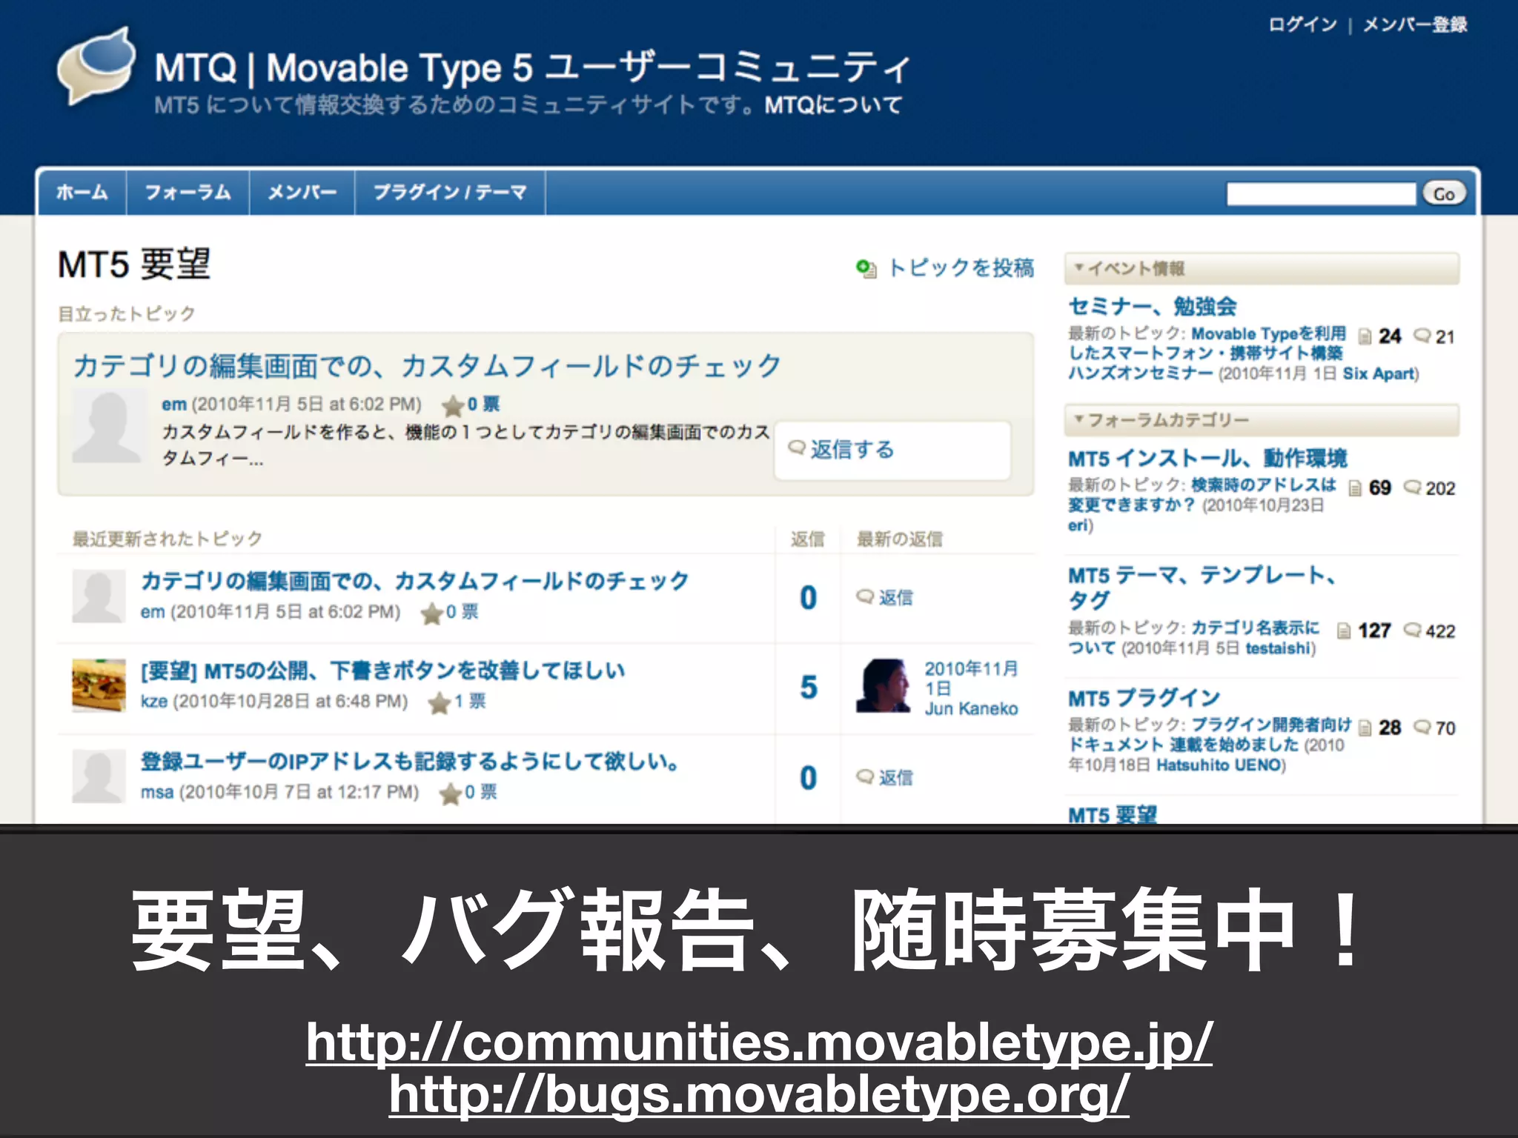The width and height of the screenshot is (1518, 1138).
Task: Open the ログイン link
Action: click(1302, 24)
